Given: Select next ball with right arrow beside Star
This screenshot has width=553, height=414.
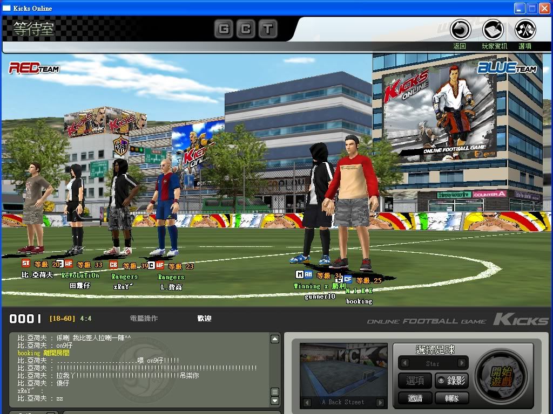Looking at the screenshot, I should tap(461, 364).
